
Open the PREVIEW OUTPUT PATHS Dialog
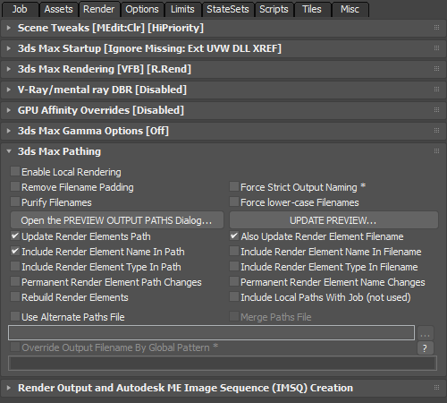(x=117, y=220)
